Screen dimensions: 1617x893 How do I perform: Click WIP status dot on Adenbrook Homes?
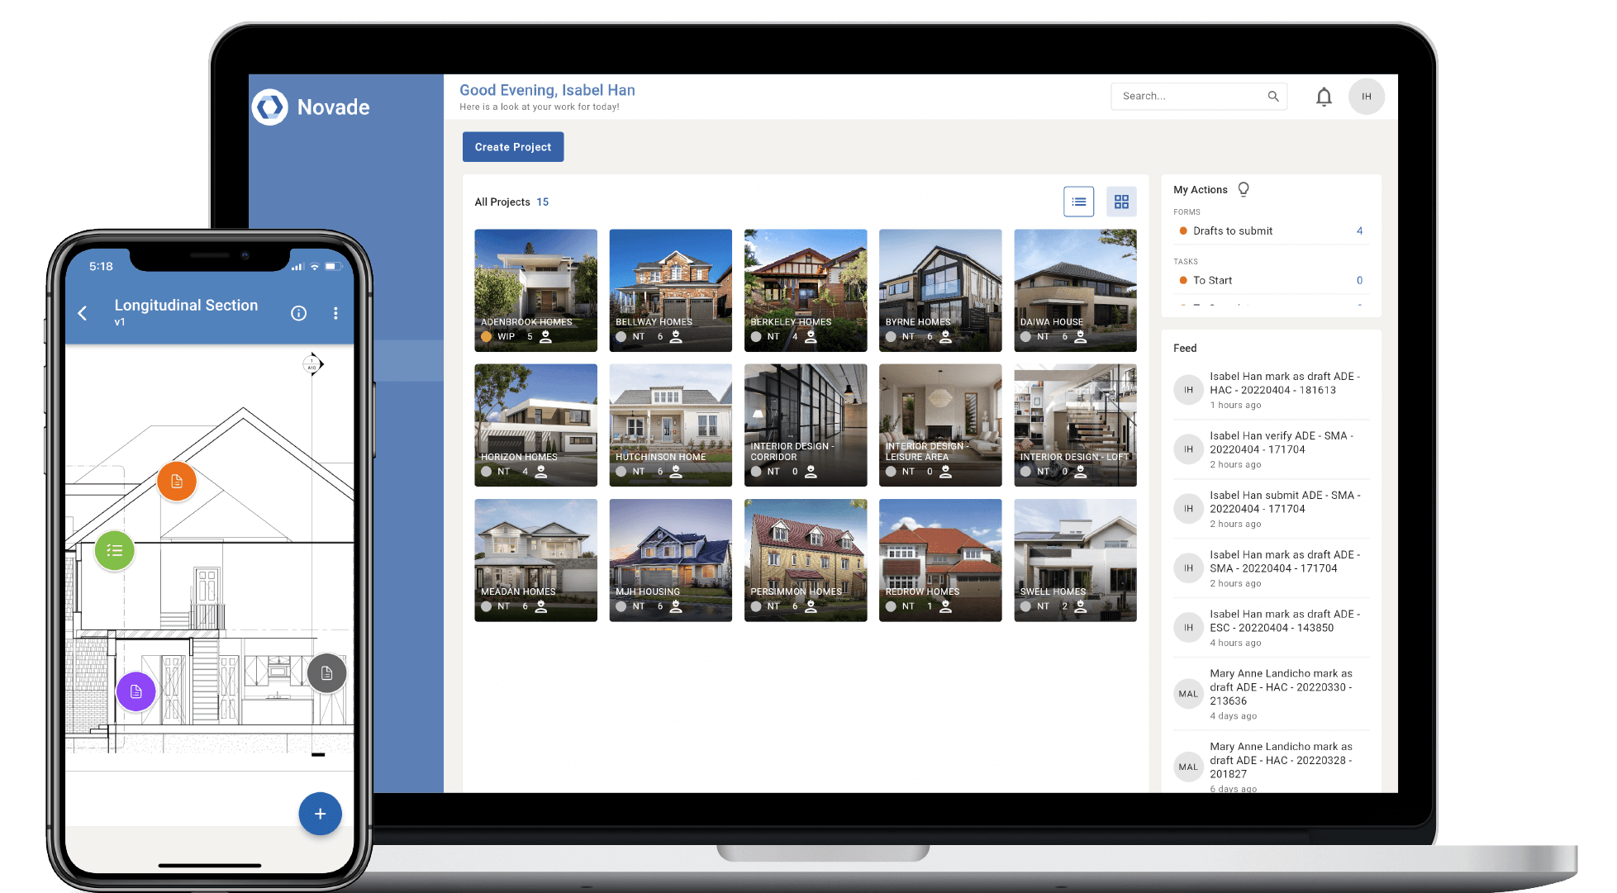[x=487, y=337]
